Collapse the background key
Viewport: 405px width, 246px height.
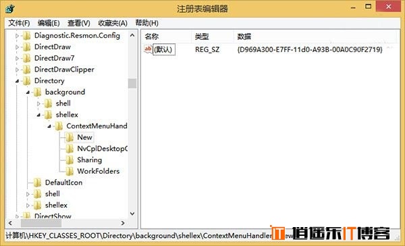[x=28, y=93]
